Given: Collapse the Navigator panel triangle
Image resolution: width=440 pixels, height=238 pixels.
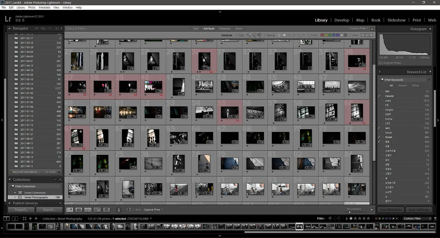Looking at the screenshot, I should pyautogui.click(x=10, y=28).
